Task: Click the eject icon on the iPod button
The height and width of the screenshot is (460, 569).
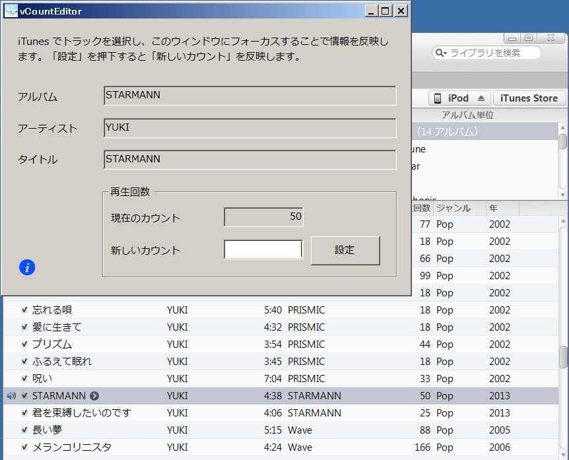Action: pyautogui.click(x=480, y=97)
